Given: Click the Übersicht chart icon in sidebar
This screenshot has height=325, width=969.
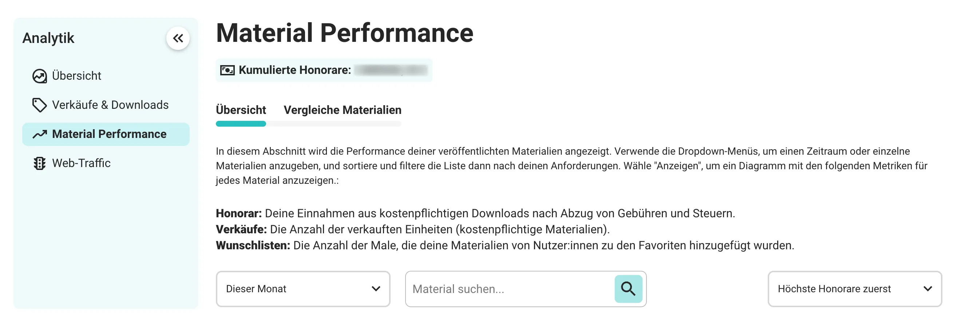Looking at the screenshot, I should pyautogui.click(x=40, y=76).
